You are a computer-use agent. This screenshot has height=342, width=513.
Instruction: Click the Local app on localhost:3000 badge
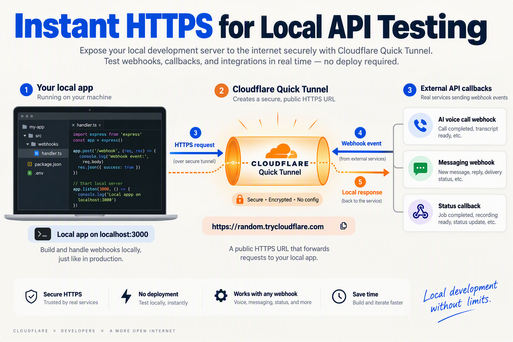pos(91,234)
